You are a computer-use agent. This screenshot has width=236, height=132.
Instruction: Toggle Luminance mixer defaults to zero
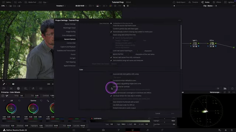[111, 81]
